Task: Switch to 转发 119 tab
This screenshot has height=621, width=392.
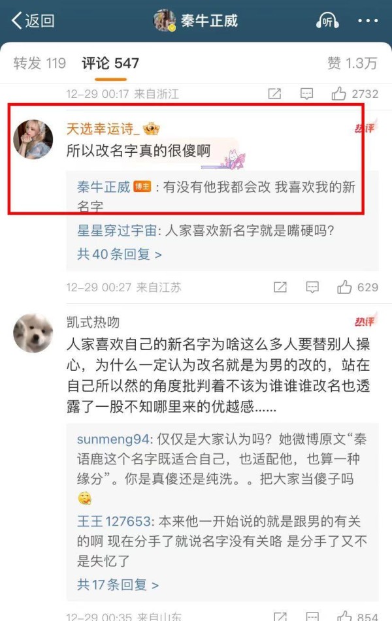Action: (39, 63)
